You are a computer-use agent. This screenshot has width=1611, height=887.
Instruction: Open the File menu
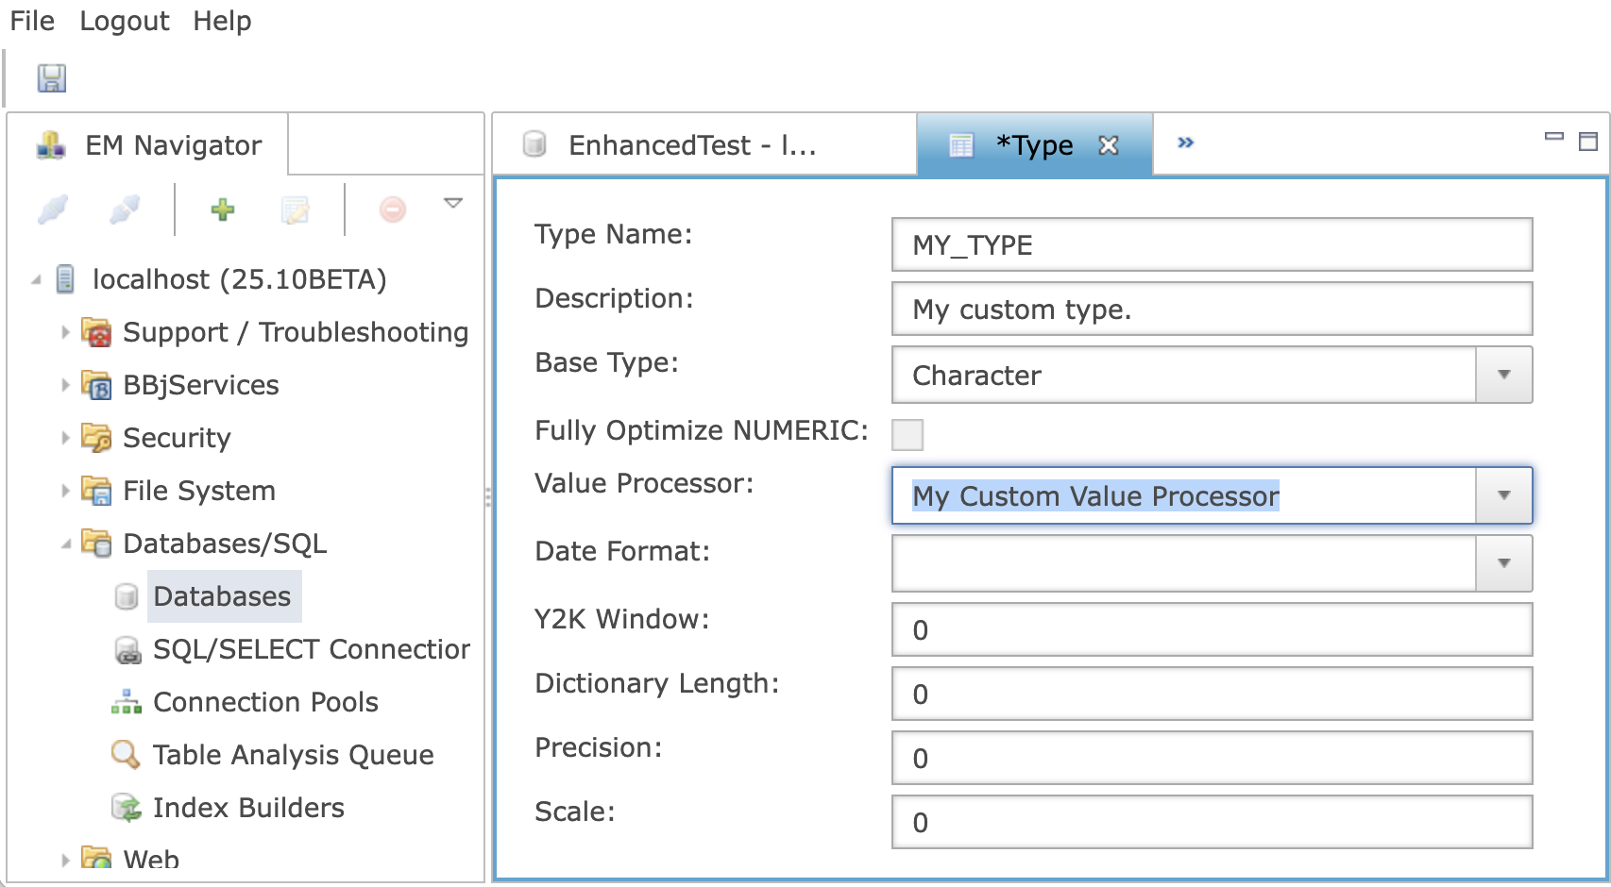[x=32, y=21]
